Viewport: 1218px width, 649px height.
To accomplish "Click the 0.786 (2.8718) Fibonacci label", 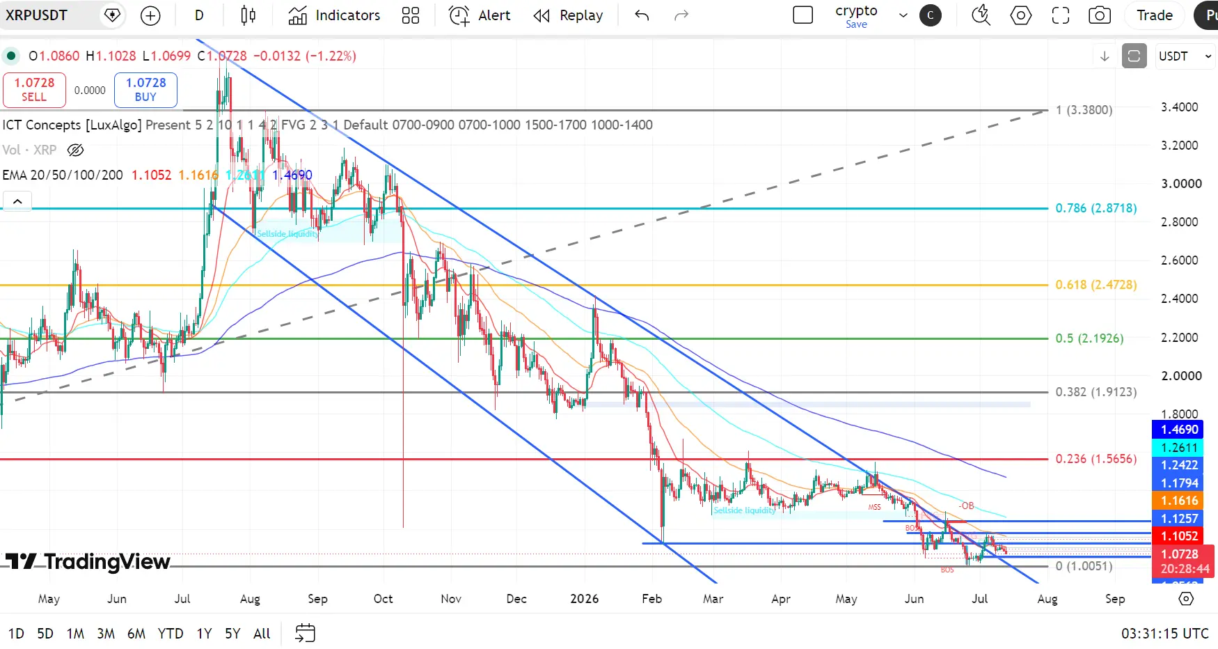I will click(x=1096, y=208).
